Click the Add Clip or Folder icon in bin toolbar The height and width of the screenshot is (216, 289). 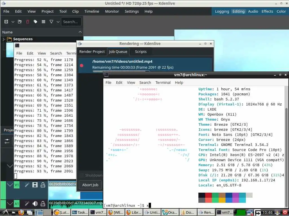(6, 22)
